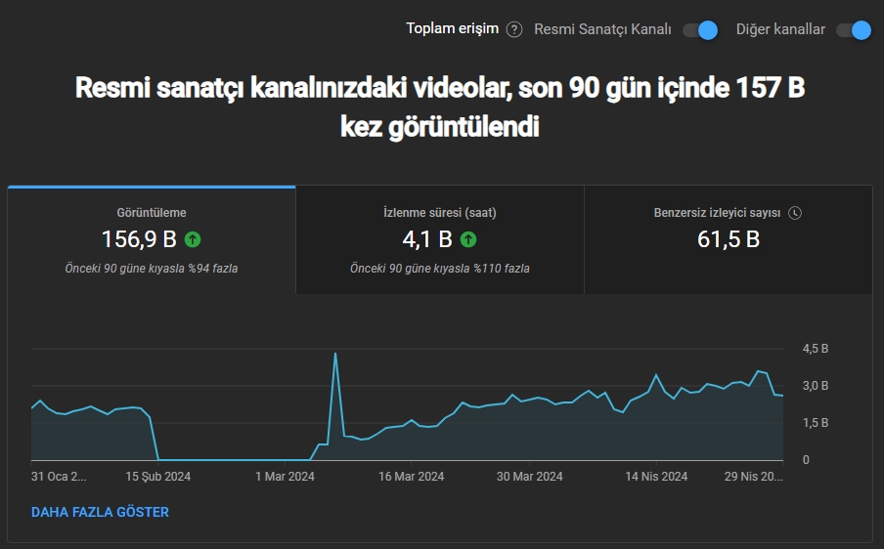
Task: Click the 14 Nis 2024 axis date
Action: 656,477
